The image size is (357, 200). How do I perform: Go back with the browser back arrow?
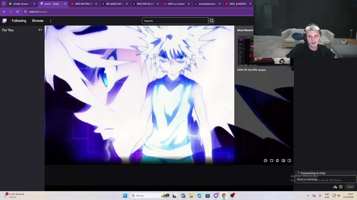(x=4, y=12)
